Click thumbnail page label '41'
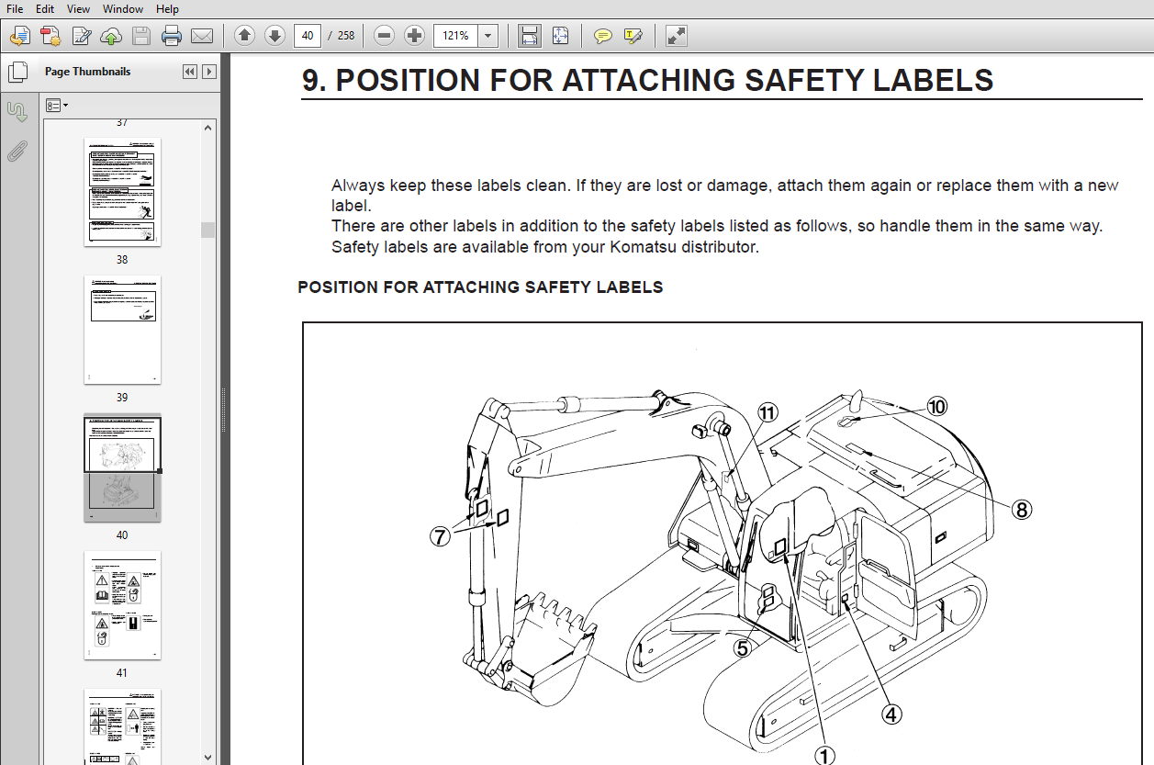This screenshot has width=1154, height=765. tap(122, 673)
